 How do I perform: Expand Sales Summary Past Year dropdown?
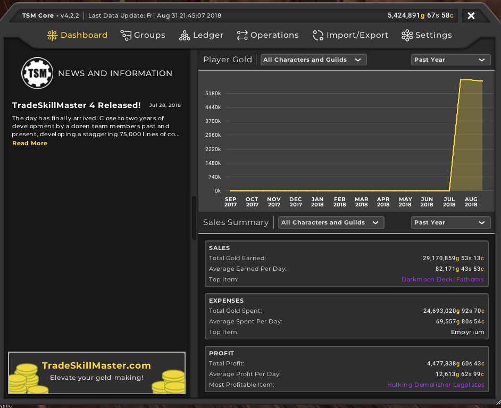450,222
